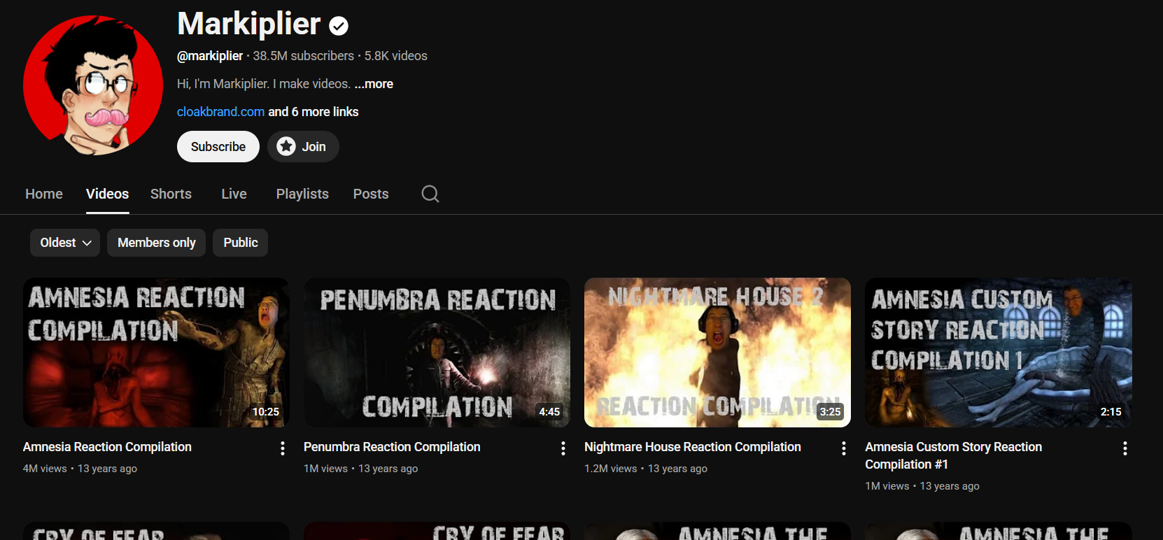Expand channel description with ...more
The height and width of the screenshot is (540, 1163).
coord(374,84)
